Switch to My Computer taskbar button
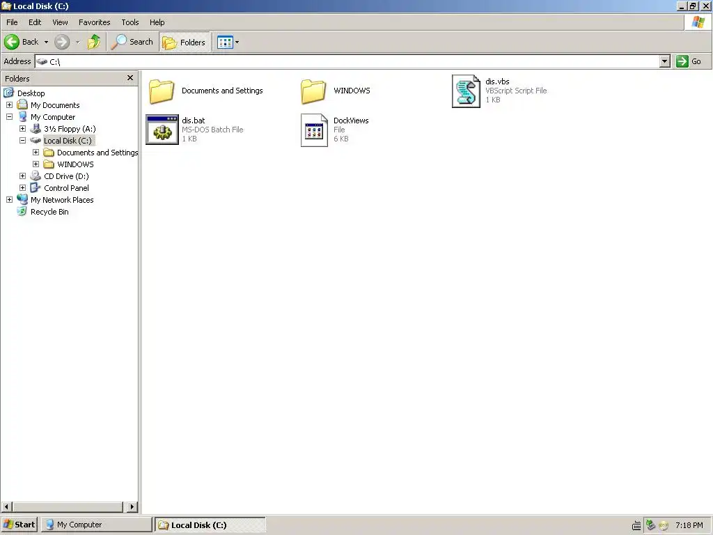Screen dimensions: 713x535 [96, 525]
